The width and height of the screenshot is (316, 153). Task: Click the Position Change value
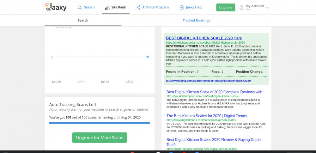tap(266, 71)
